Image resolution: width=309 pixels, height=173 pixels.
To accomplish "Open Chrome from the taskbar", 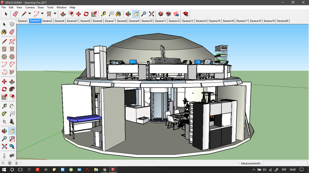I will point(105,169).
